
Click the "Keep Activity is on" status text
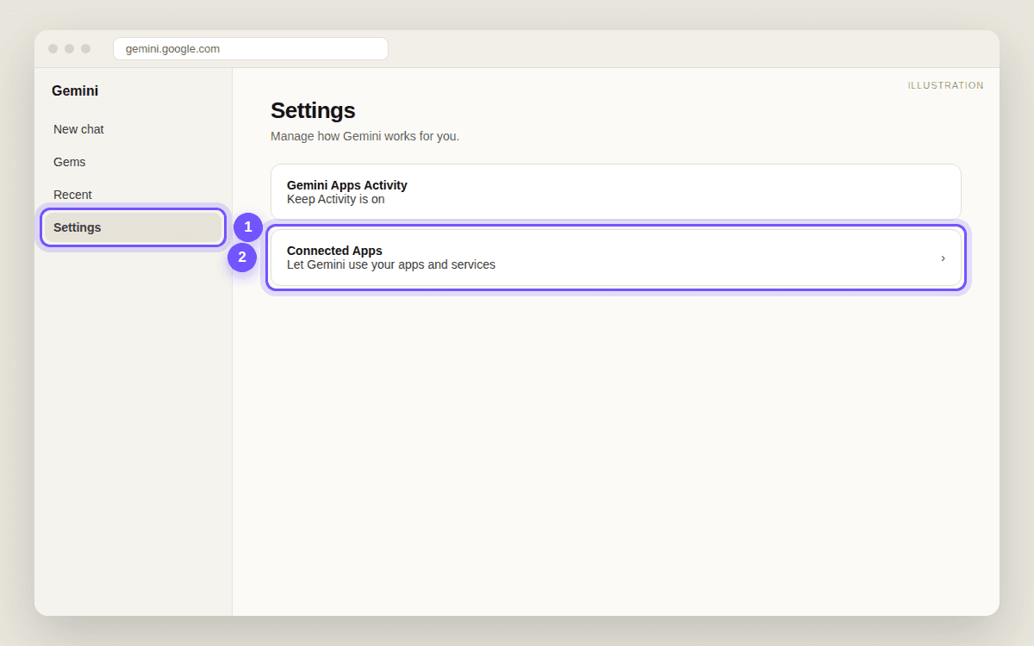335,199
